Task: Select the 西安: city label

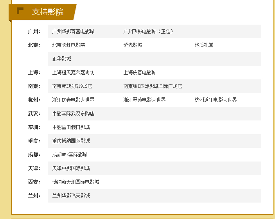Action: 34,182
